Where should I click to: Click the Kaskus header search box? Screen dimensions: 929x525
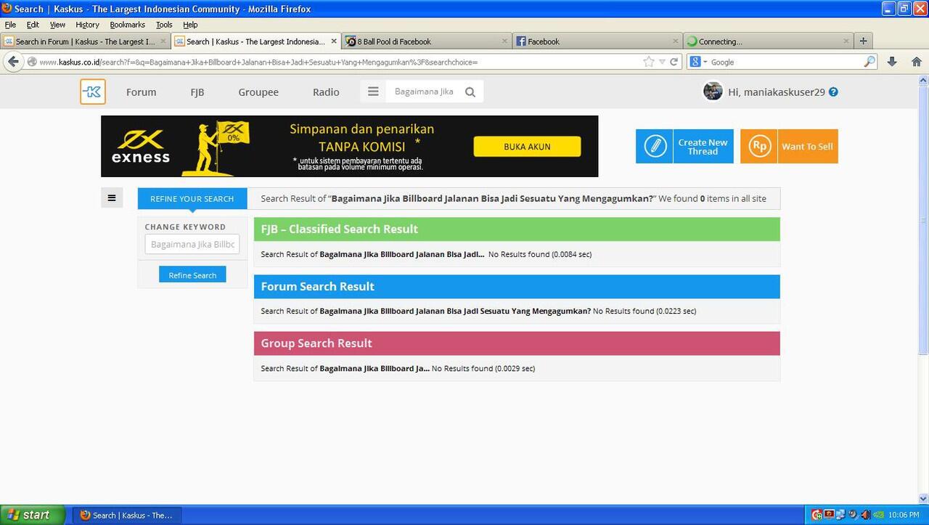click(424, 91)
